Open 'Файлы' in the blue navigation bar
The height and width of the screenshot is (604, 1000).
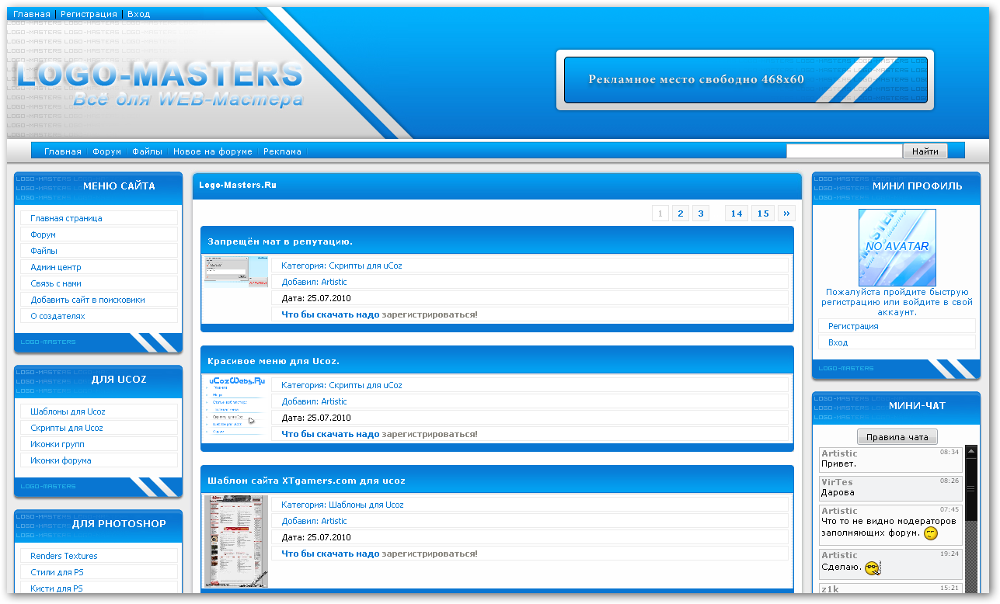(x=148, y=151)
